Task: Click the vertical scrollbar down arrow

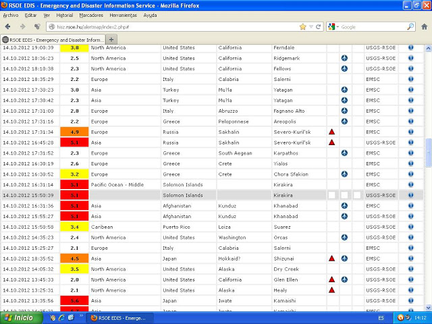Action: [x=429, y=308]
